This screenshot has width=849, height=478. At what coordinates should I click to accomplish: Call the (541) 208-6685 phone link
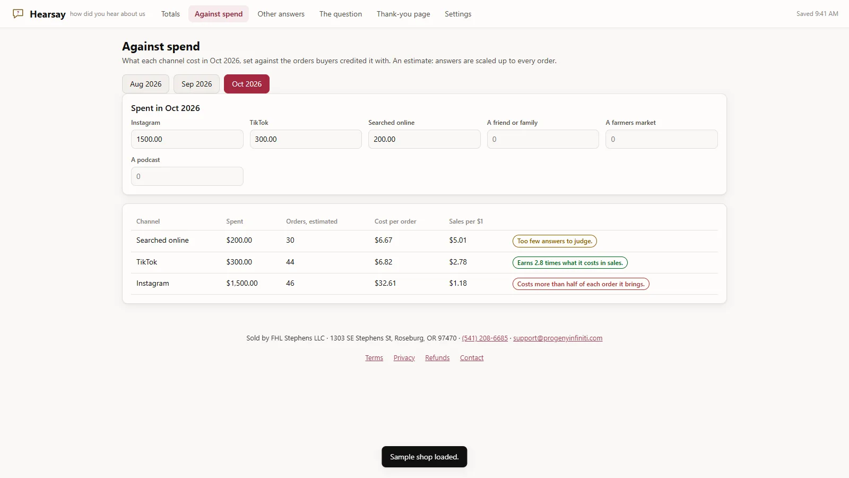coord(484,338)
